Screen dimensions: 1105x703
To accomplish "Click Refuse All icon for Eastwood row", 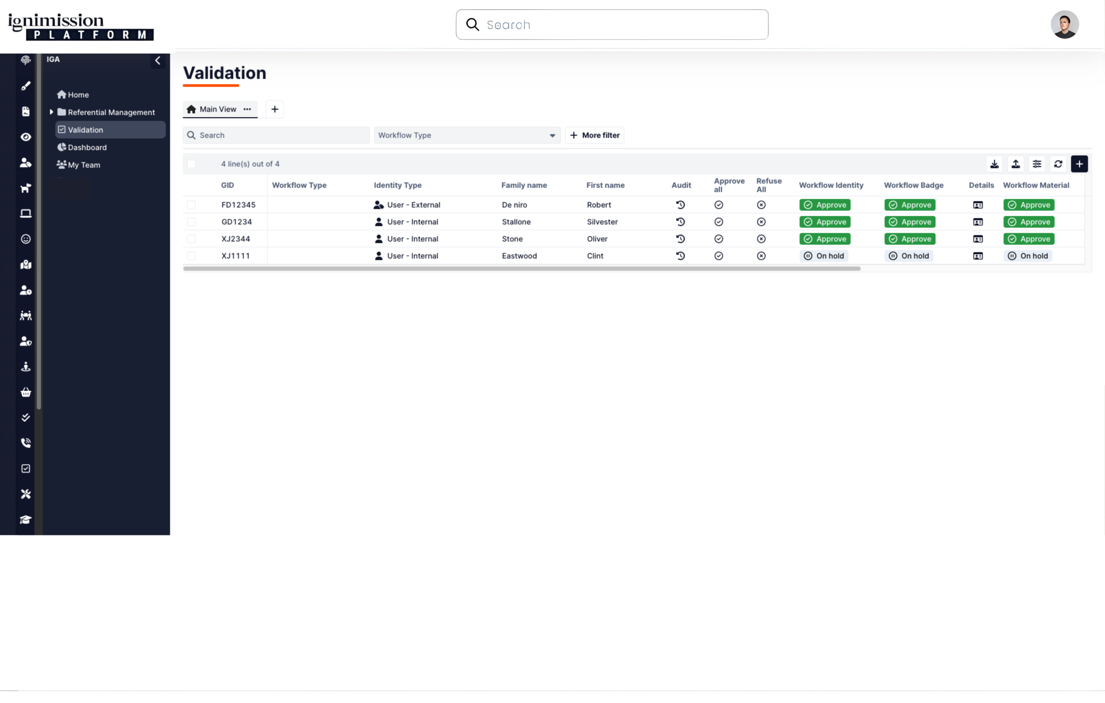I will click(x=761, y=256).
